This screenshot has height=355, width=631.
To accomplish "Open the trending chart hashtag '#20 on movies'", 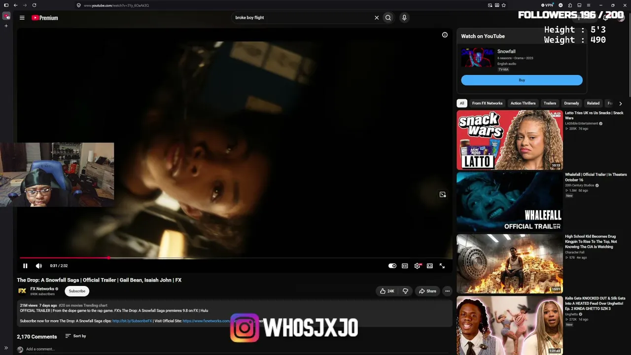I will point(83,306).
